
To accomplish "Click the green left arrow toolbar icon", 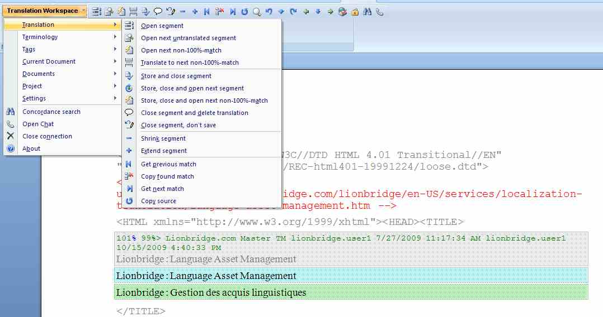I will click(x=306, y=12).
